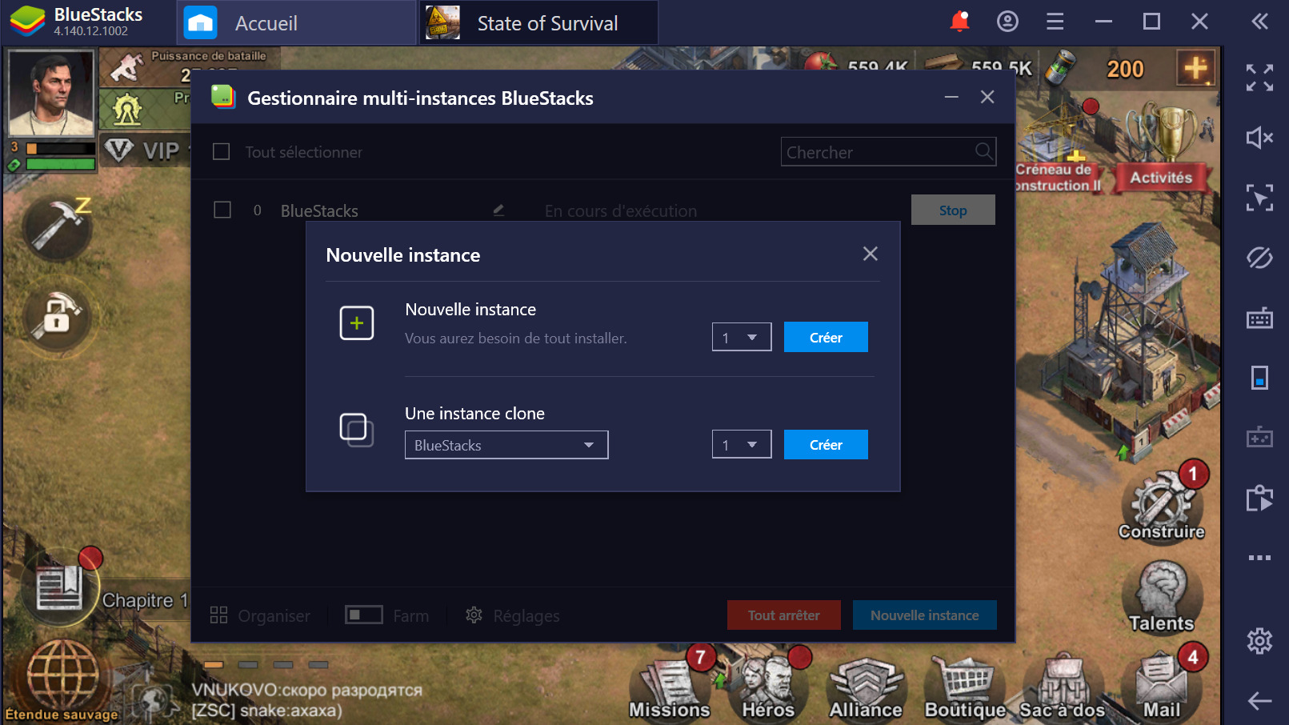This screenshot has height=725, width=1289.
Task: Open BlueStacks settings gear in sidebar
Action: (x=1259, y=640)
